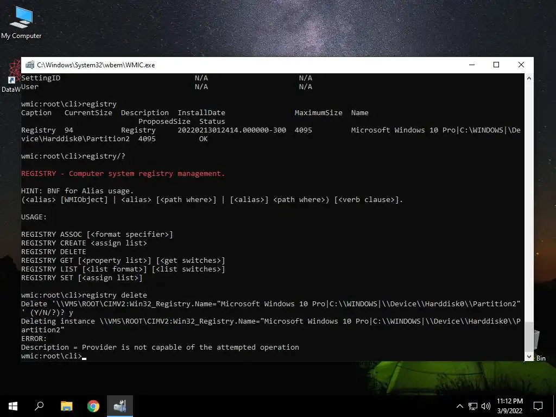Click the 'HINT: BNF for Alias usage.' line

click(77, 191)
